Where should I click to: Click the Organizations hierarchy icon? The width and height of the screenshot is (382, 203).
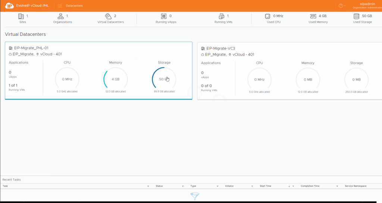pyautogui.click(x=60, y=16)
